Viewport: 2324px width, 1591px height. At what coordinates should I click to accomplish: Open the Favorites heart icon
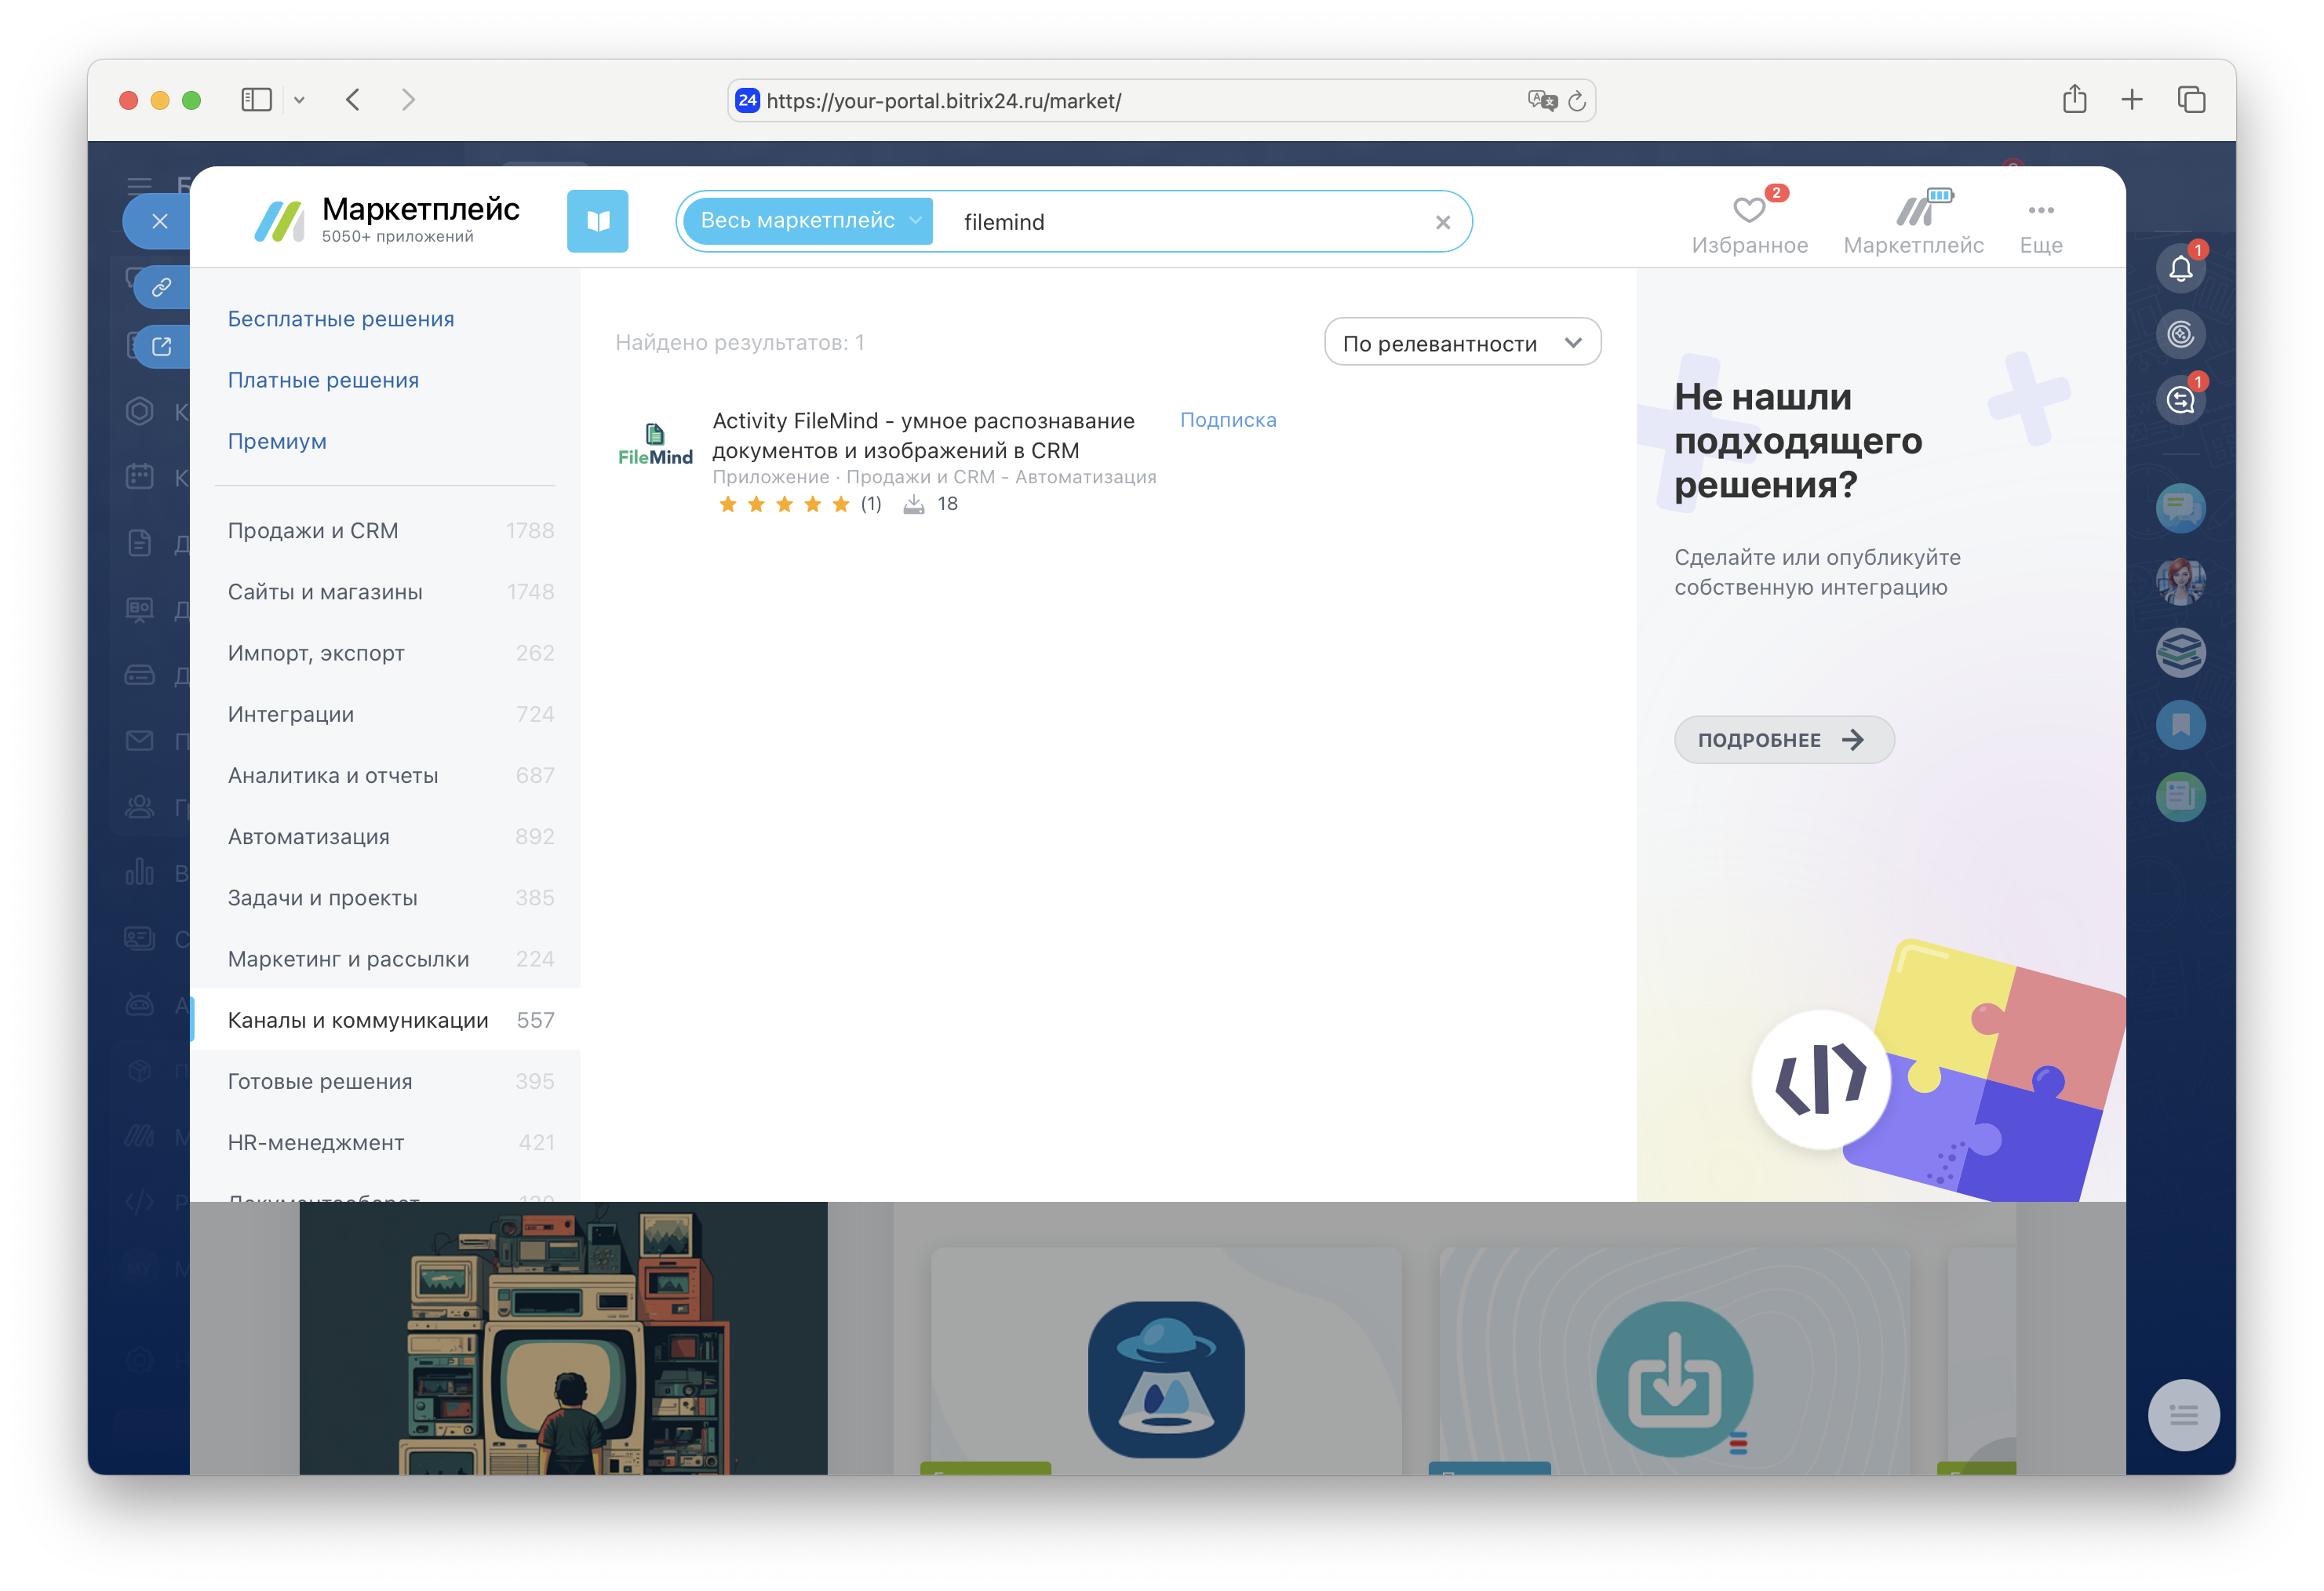click(1748, 211)
